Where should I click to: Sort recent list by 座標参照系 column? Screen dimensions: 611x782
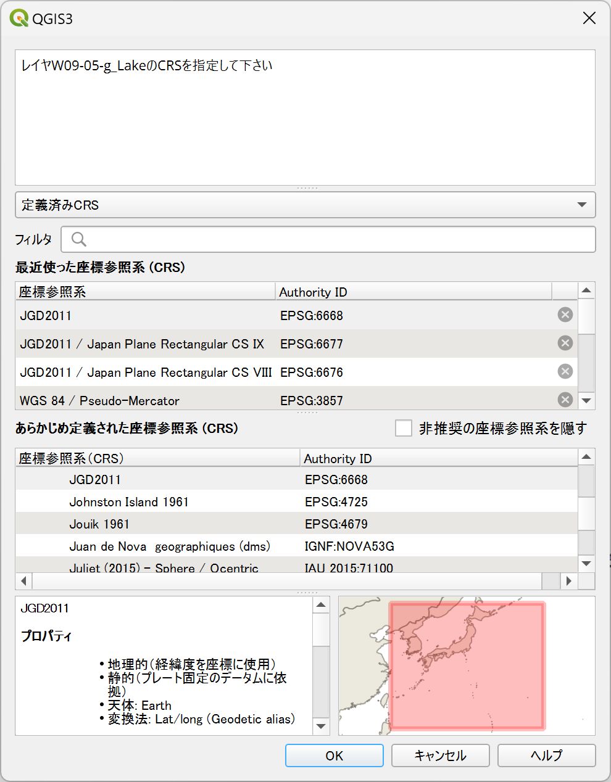pyautogui.click(x=146, y=292)
